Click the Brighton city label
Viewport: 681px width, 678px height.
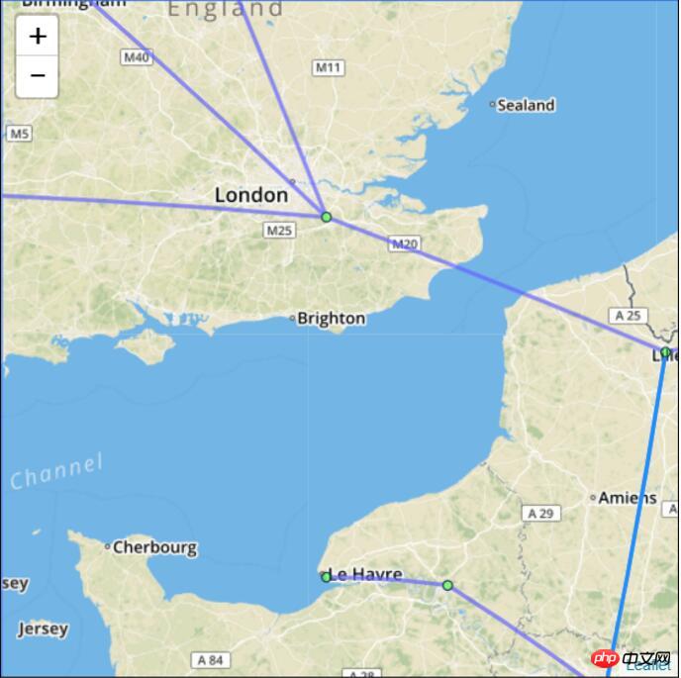coord(331,319)
